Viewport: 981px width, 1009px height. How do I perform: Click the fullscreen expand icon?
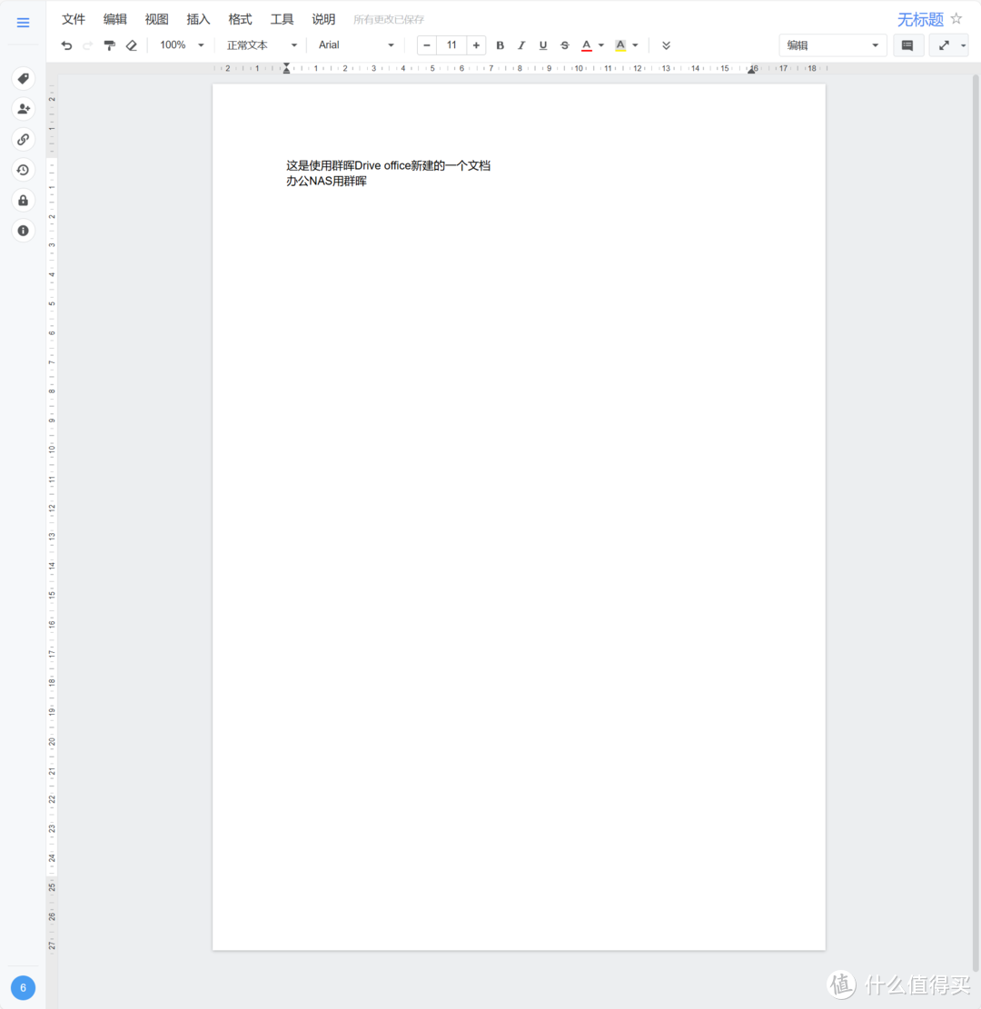click(x=944, y=45)
